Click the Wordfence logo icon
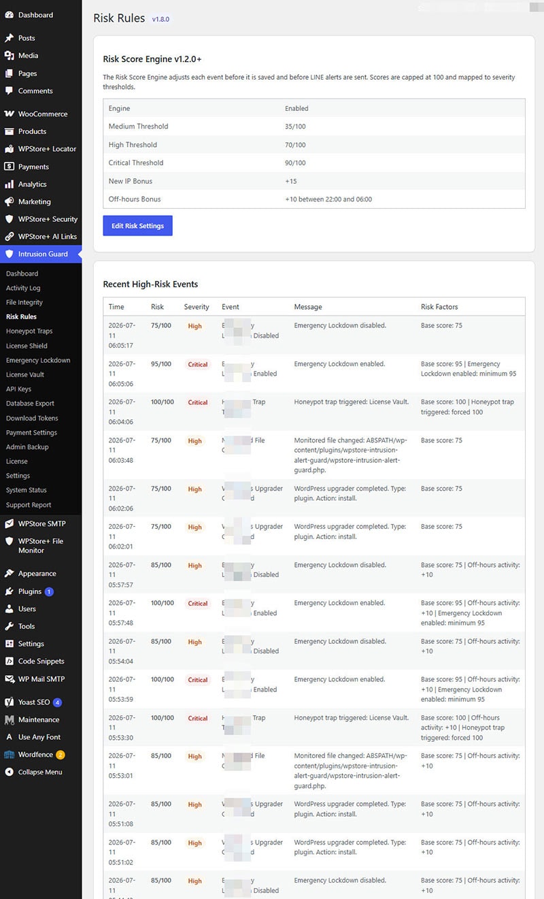The width and height of the screenshot is (544, 899). pos(9,755)
